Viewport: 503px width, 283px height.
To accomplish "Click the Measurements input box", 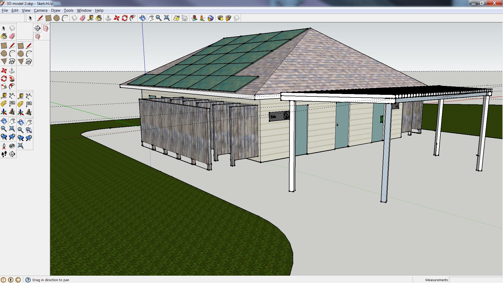I will tap(475, 280).
